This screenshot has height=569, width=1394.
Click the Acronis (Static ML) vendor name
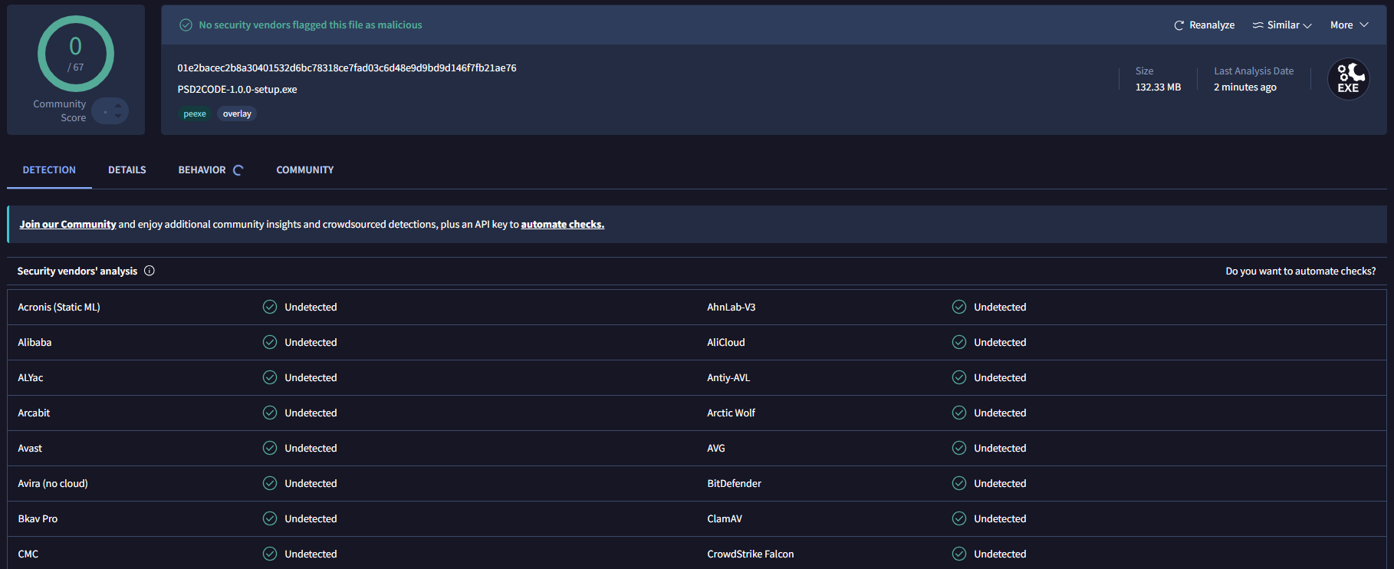tap(59, 307)
